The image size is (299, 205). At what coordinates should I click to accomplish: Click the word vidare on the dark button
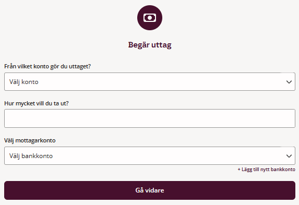click(154, 190)
